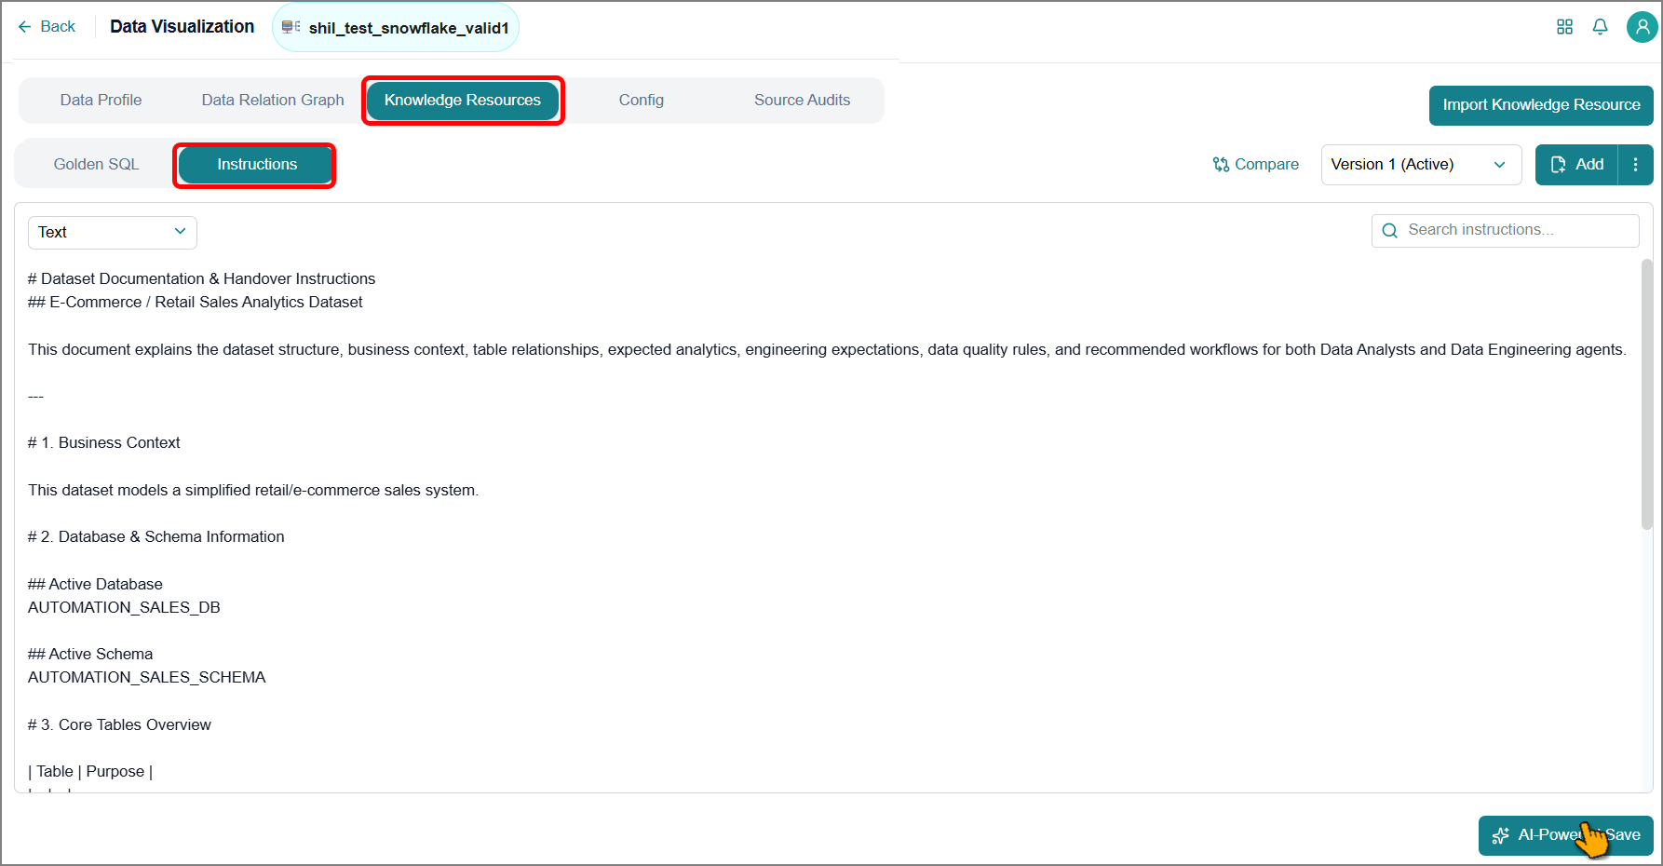Click the '## Active Database' line

click(95, 584)
